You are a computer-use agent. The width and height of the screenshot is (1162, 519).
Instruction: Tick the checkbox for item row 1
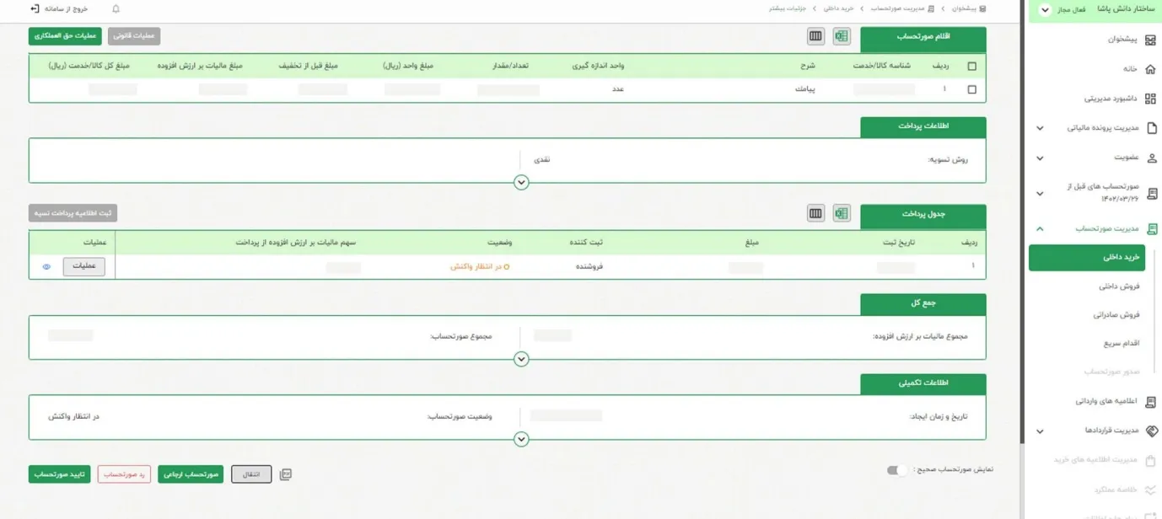point(972,89)
